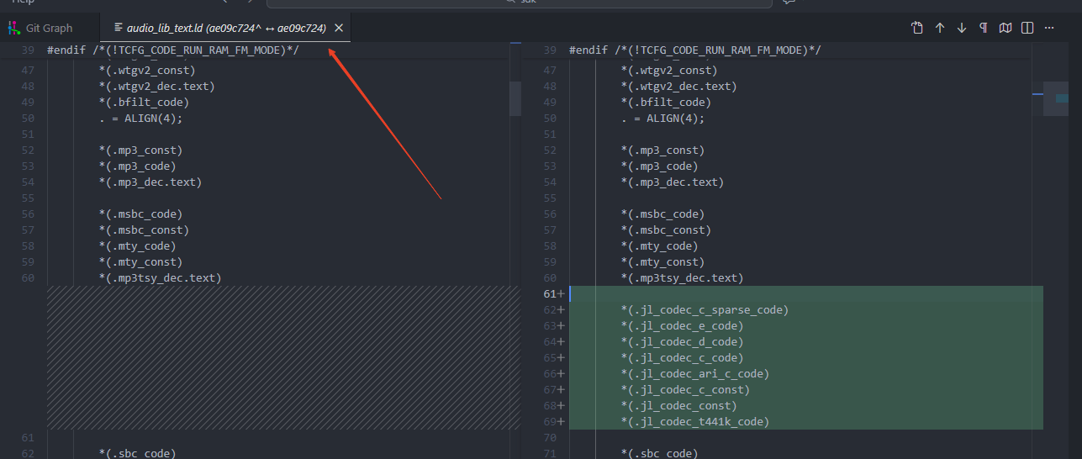
Task: Click line number 60 in right gutter
Action: point(550,278)
